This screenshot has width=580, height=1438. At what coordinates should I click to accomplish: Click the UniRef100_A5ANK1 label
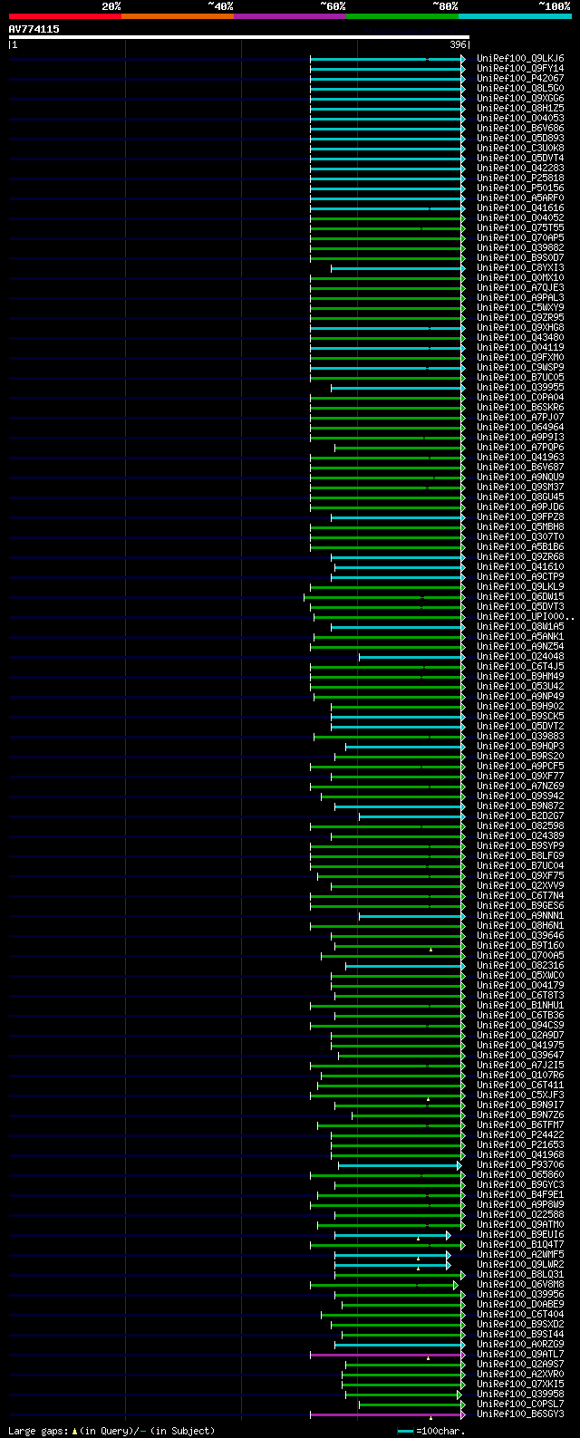tap(520, 636)
